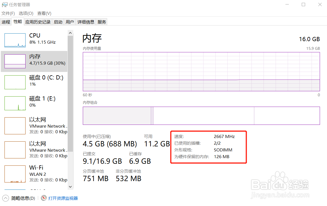Select the second 以太网 VMware Network adapter
This screenshot has height=206, width=327.
[34, 150]
